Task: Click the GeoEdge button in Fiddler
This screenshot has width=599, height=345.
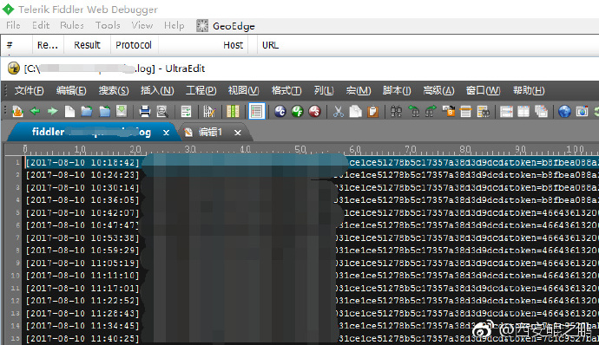Action: click(x=226, y=26)
